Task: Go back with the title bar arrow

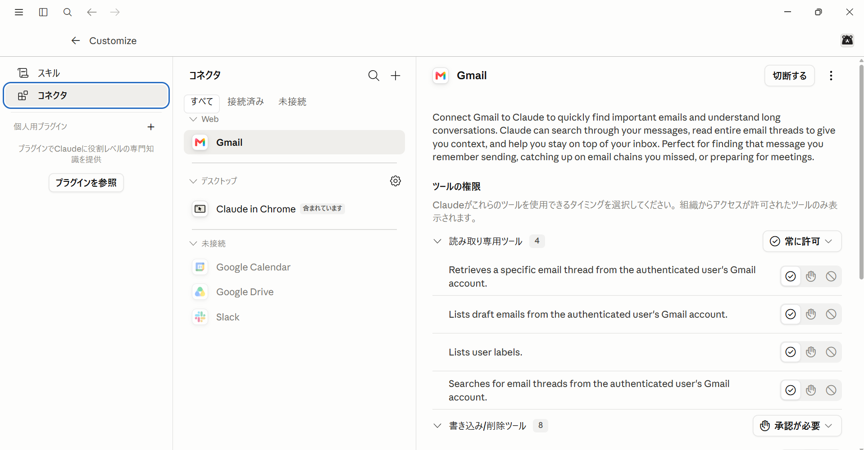Action: click(x=92, y=12)
